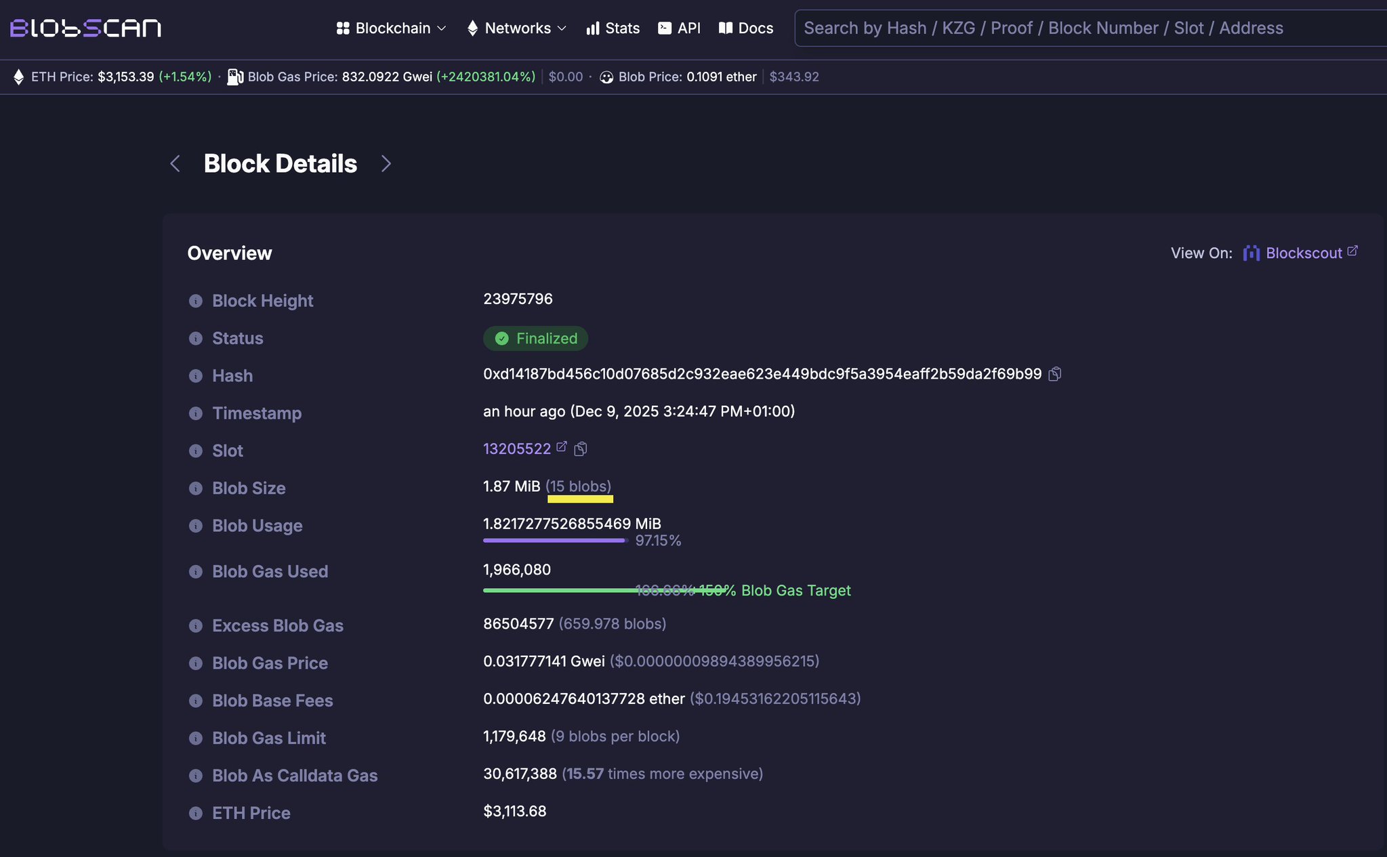
Task: Click the Timestamp info icon
Action: 196,413
